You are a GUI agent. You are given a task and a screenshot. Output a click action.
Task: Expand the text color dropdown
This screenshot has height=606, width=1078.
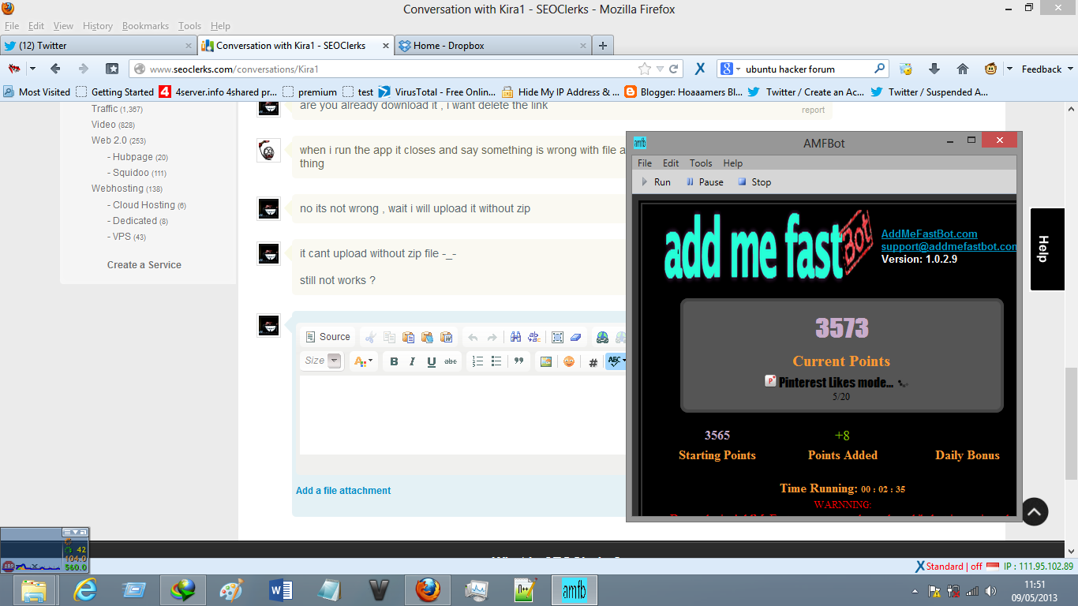pyautogui.click(x=363, y=361)
